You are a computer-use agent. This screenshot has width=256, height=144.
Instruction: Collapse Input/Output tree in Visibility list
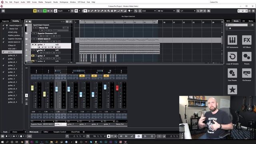click(x=7, y=26)
